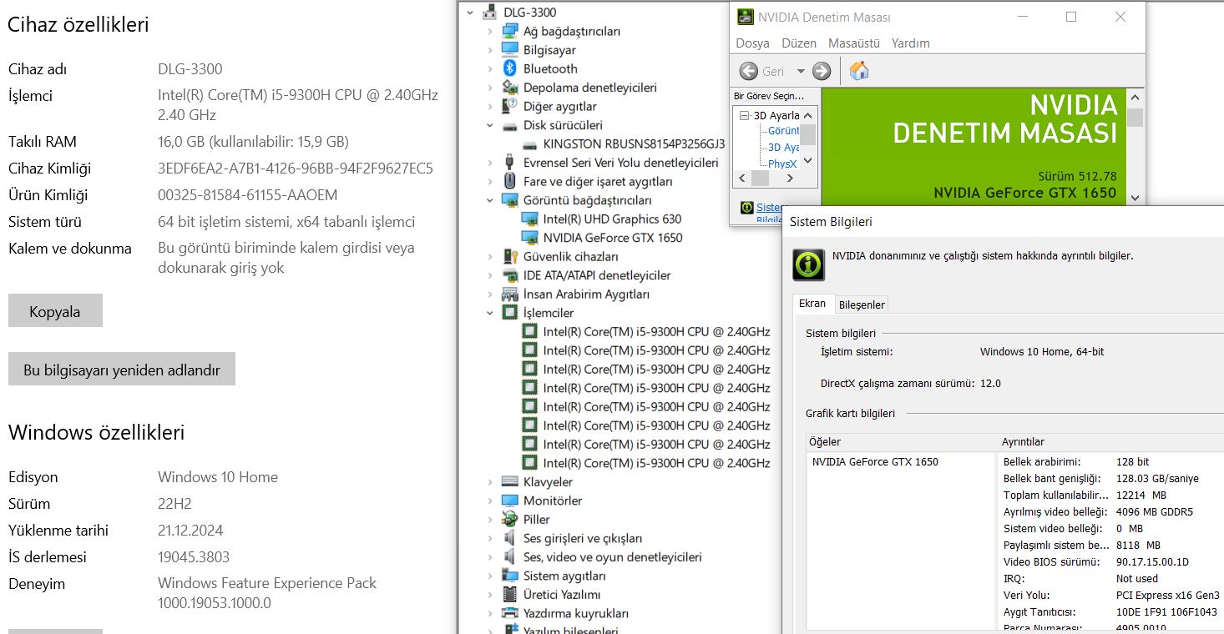Click the green info icon in Sistem Bilgileri
1224x634 pixels.
coord(808,264)
